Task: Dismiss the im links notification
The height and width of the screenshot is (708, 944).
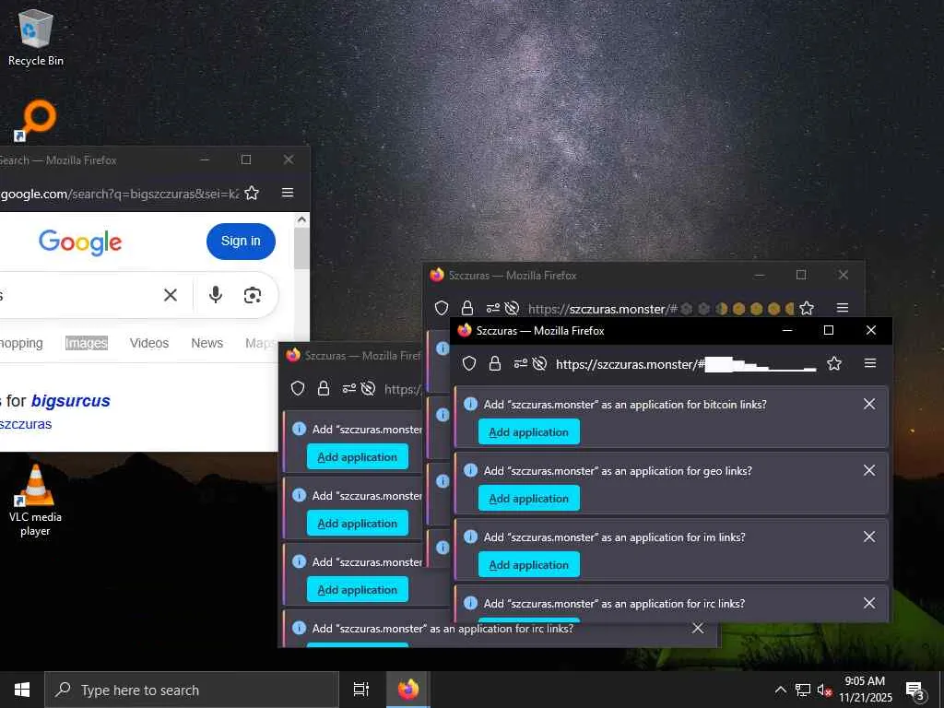Action: pos(869,537)
